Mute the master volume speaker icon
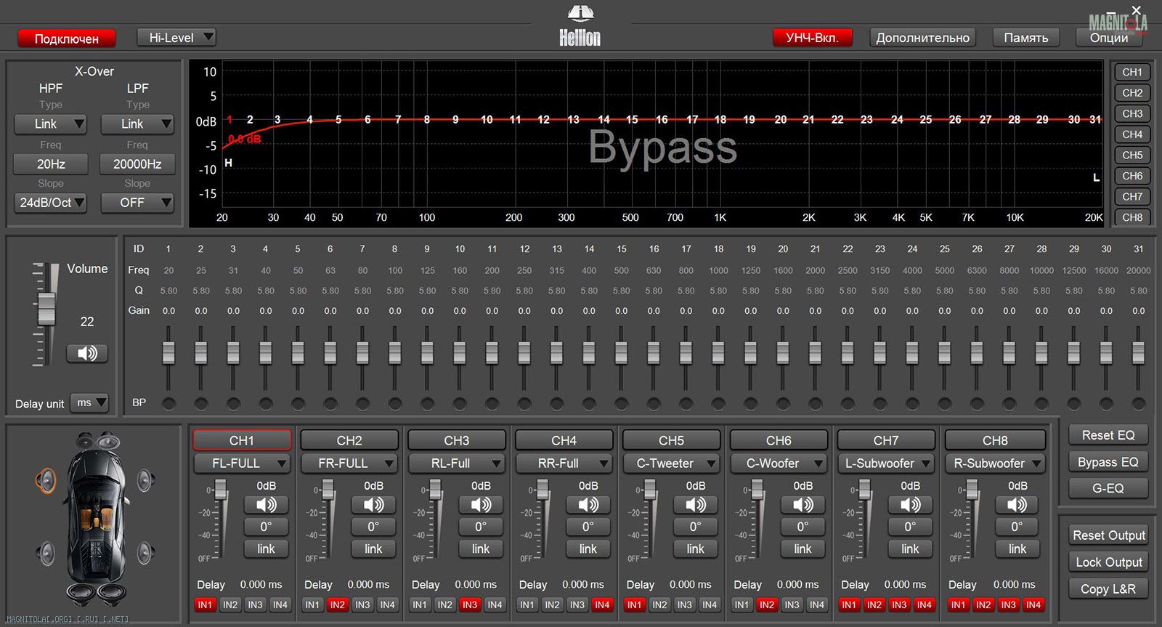The image size is (1162, 627). [87, 353]
